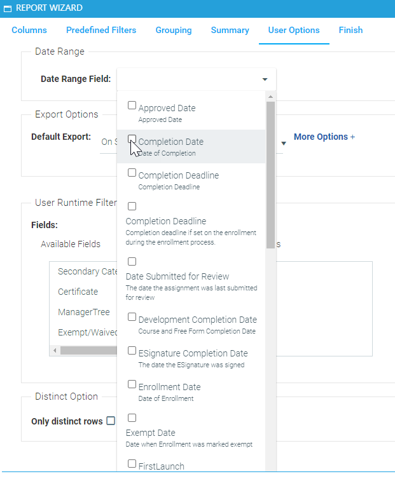Select Certificate in Available Fields

click(x=78, y=292)
